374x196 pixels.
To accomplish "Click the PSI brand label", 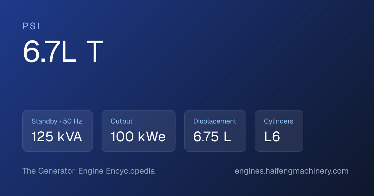I will pos(31,26).
